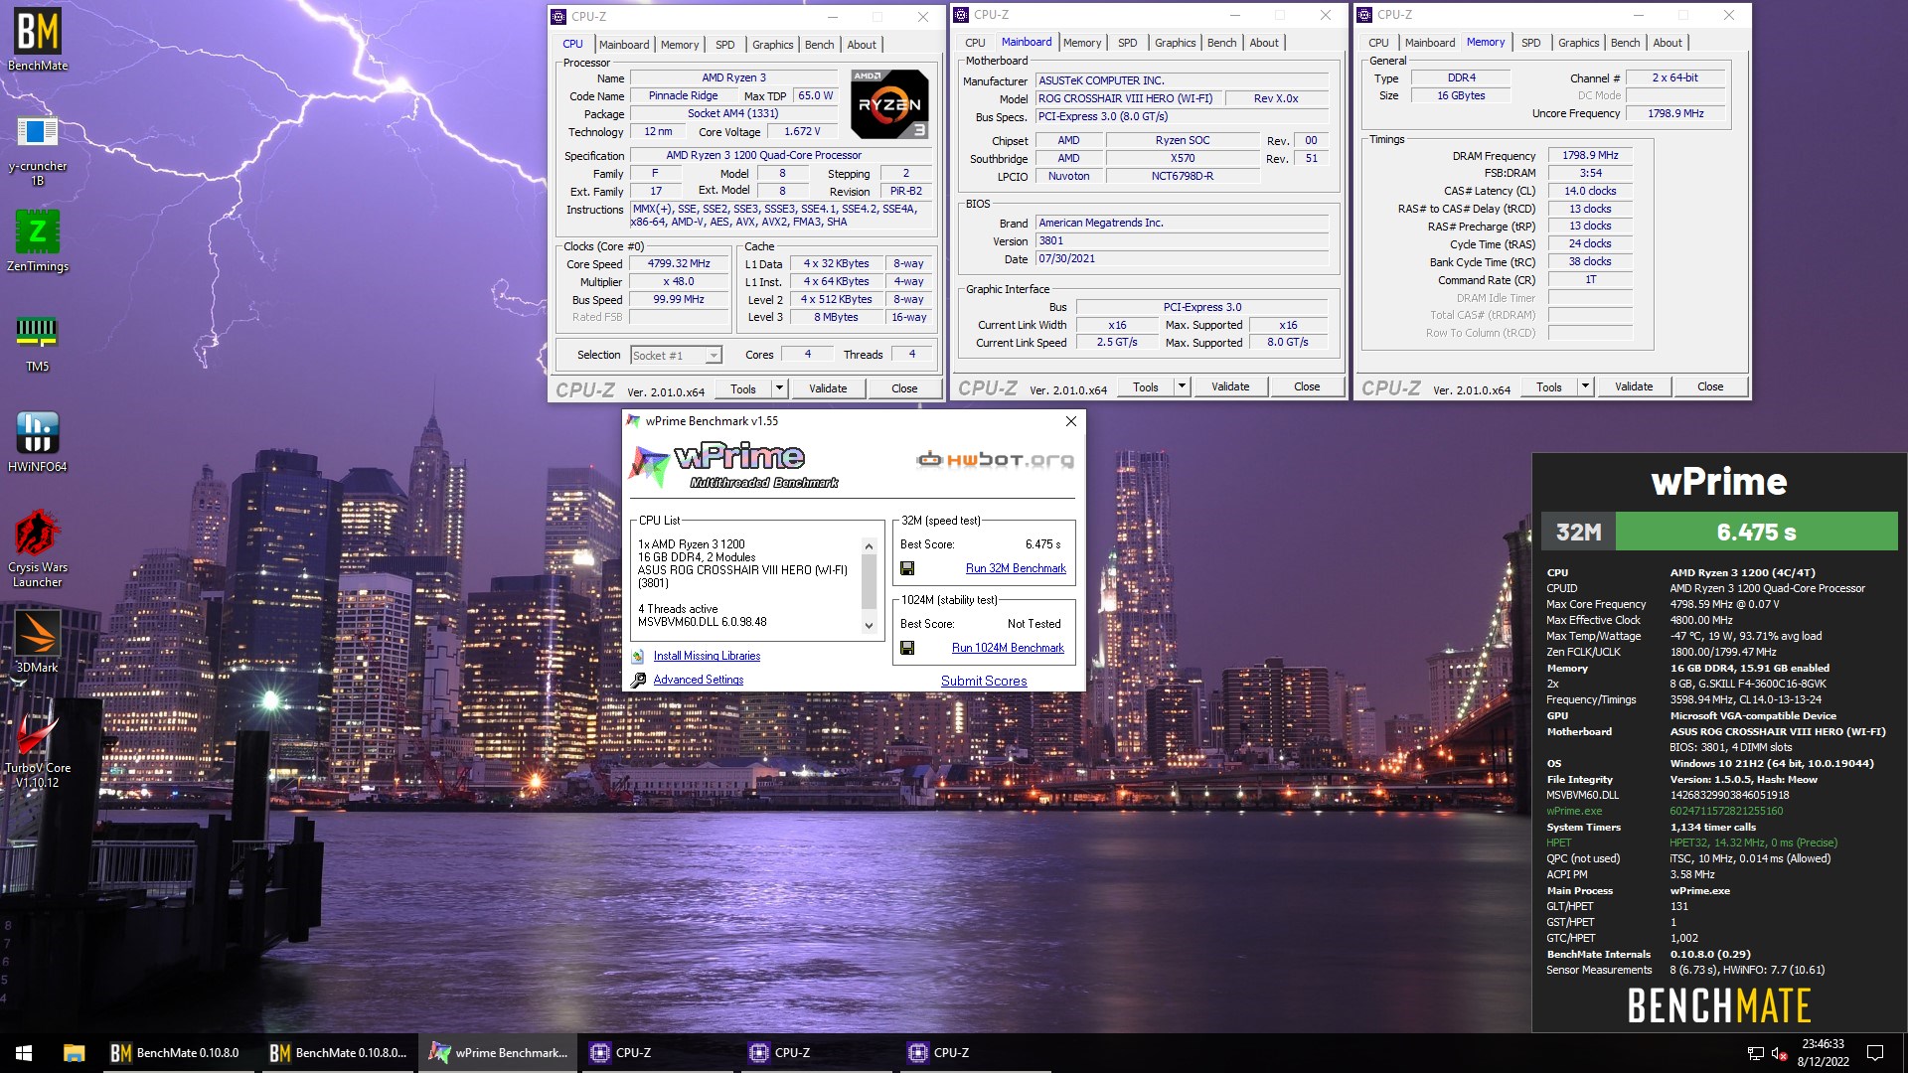The height and width of the screenshot is (1073, 1908).
Task: Open the notification center icon
Action: pos(1875,1053)
